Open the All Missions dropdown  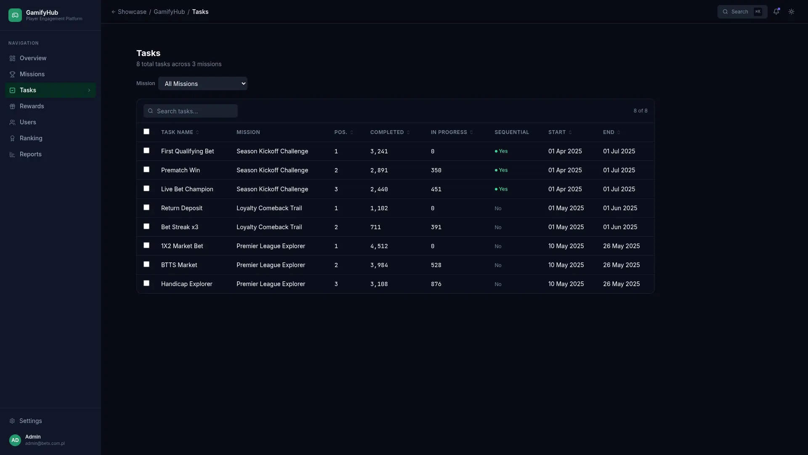pos(203,83)
